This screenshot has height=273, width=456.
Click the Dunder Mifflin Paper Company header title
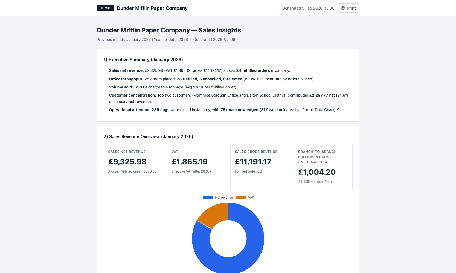click(x=152, y=8)
